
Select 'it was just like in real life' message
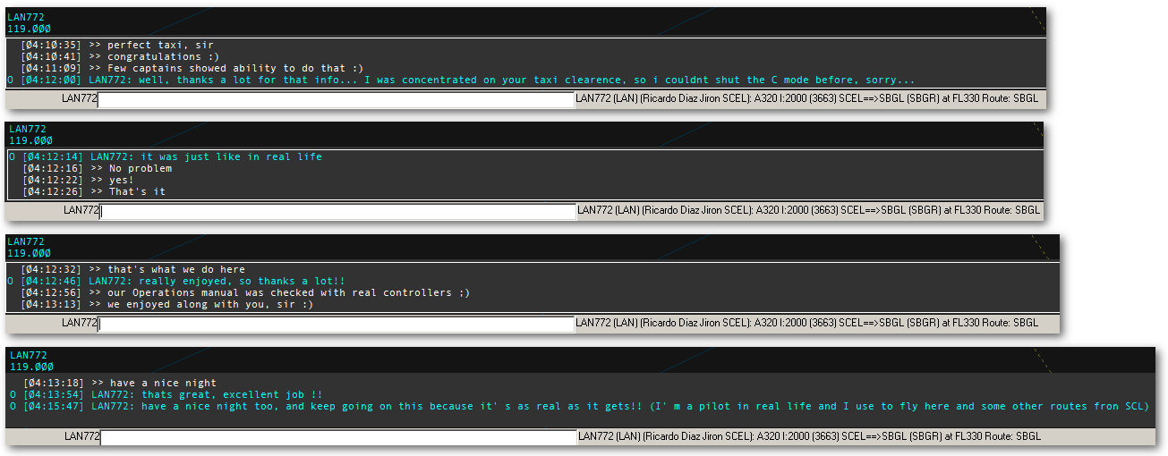[x=166, y=156]
